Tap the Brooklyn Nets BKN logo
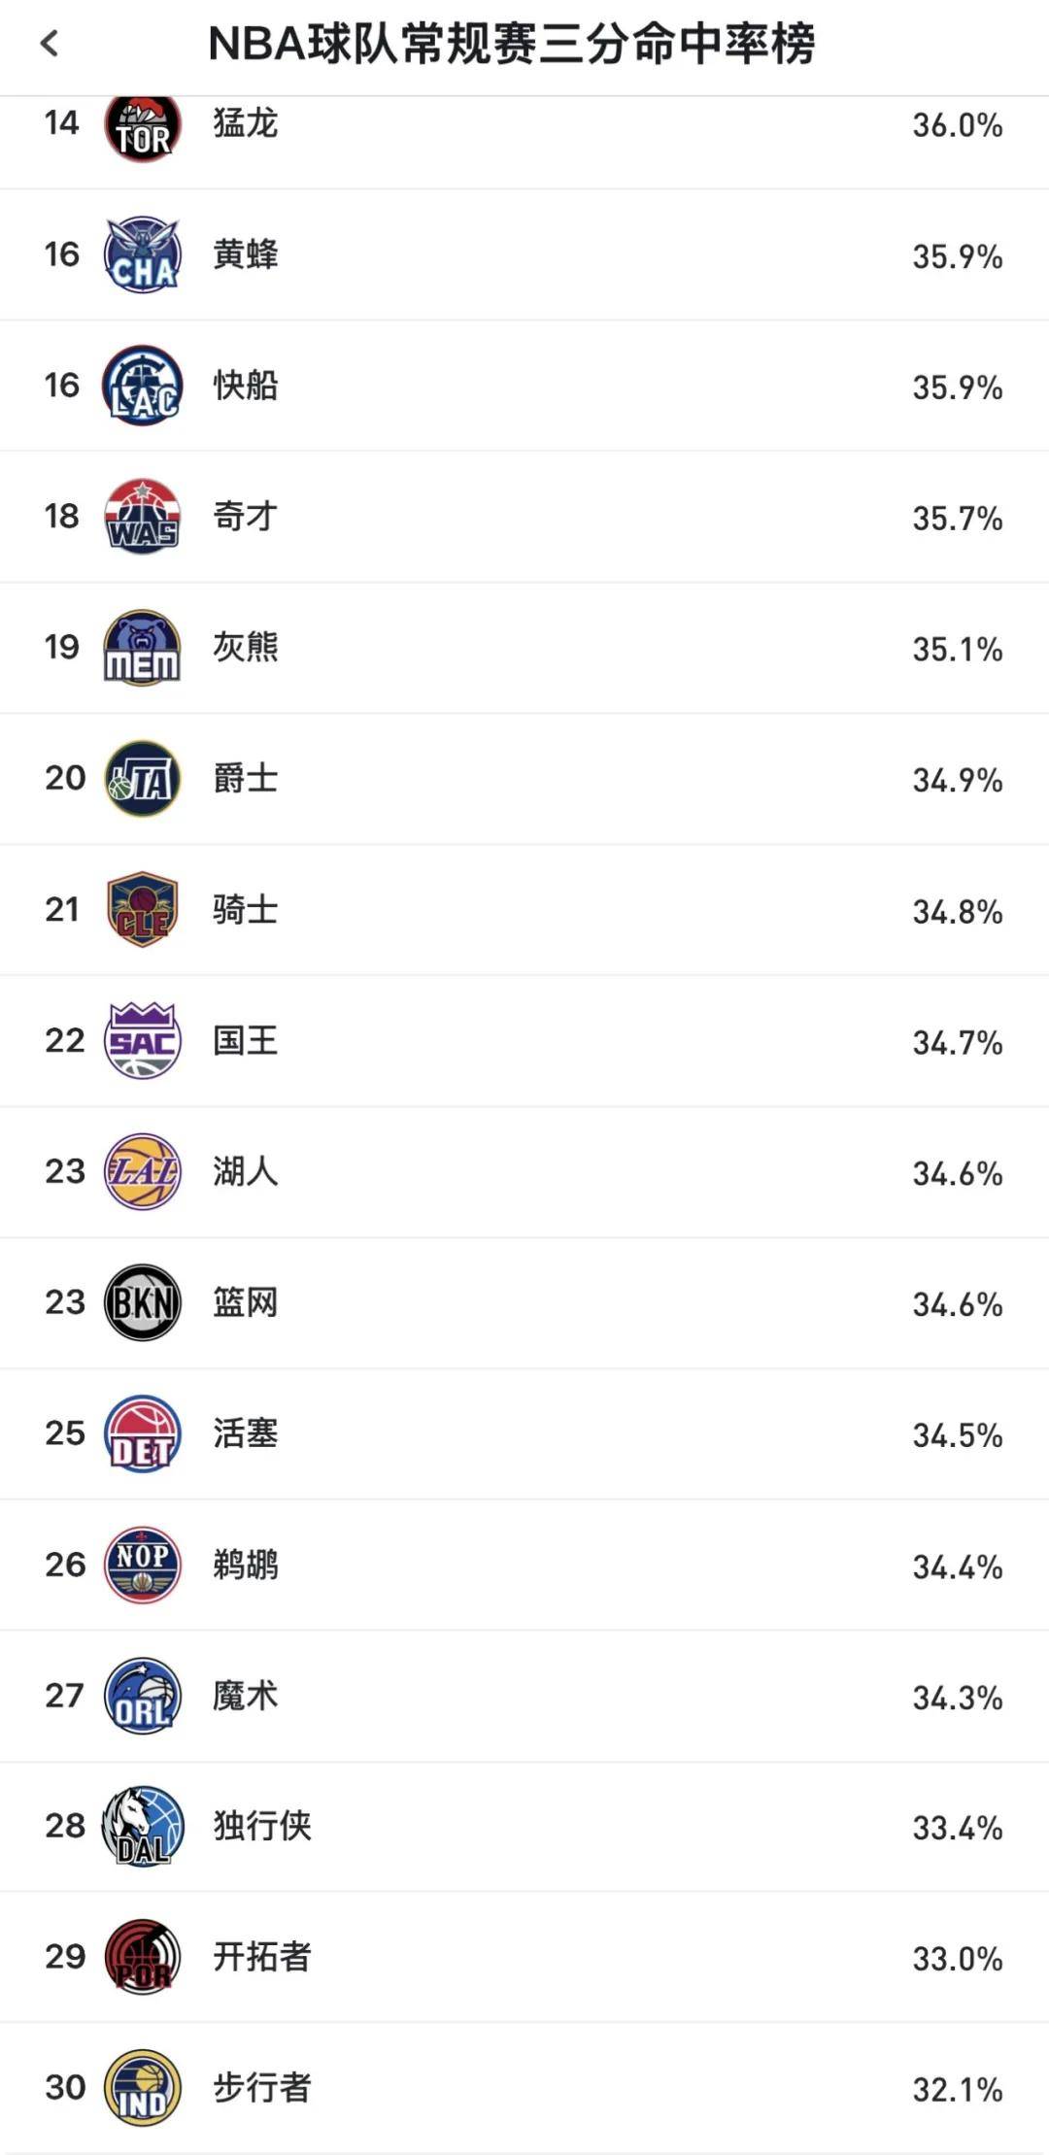This screenshot has height=2155, width=1049. (143, 1303)
